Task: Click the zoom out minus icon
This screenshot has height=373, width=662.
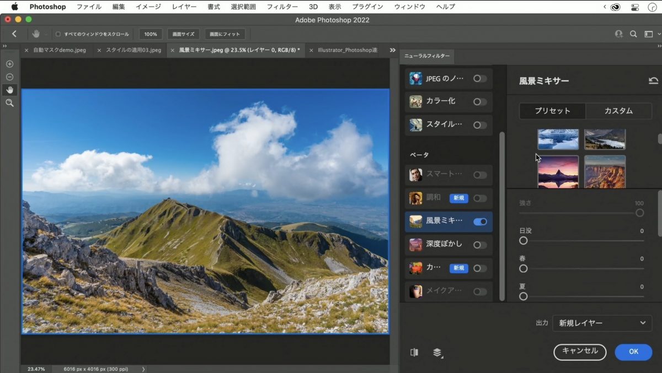Action: 9,77
